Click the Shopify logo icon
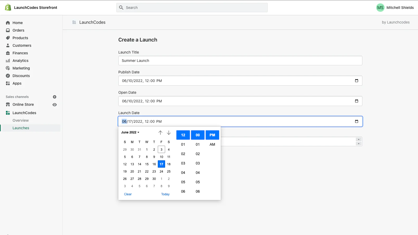The width and height of the screenshot is (418, 235). point(8,7)
